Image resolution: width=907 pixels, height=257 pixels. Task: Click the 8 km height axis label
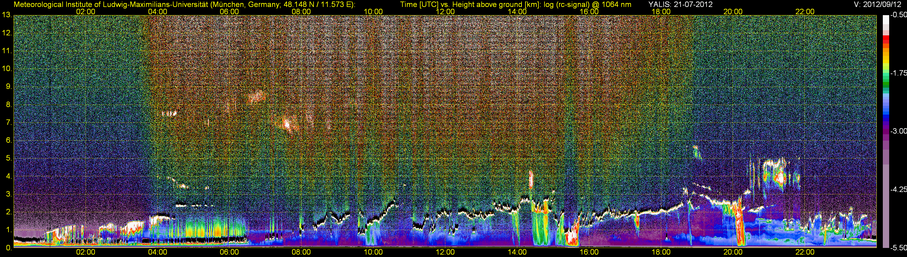tap(9, 105)
